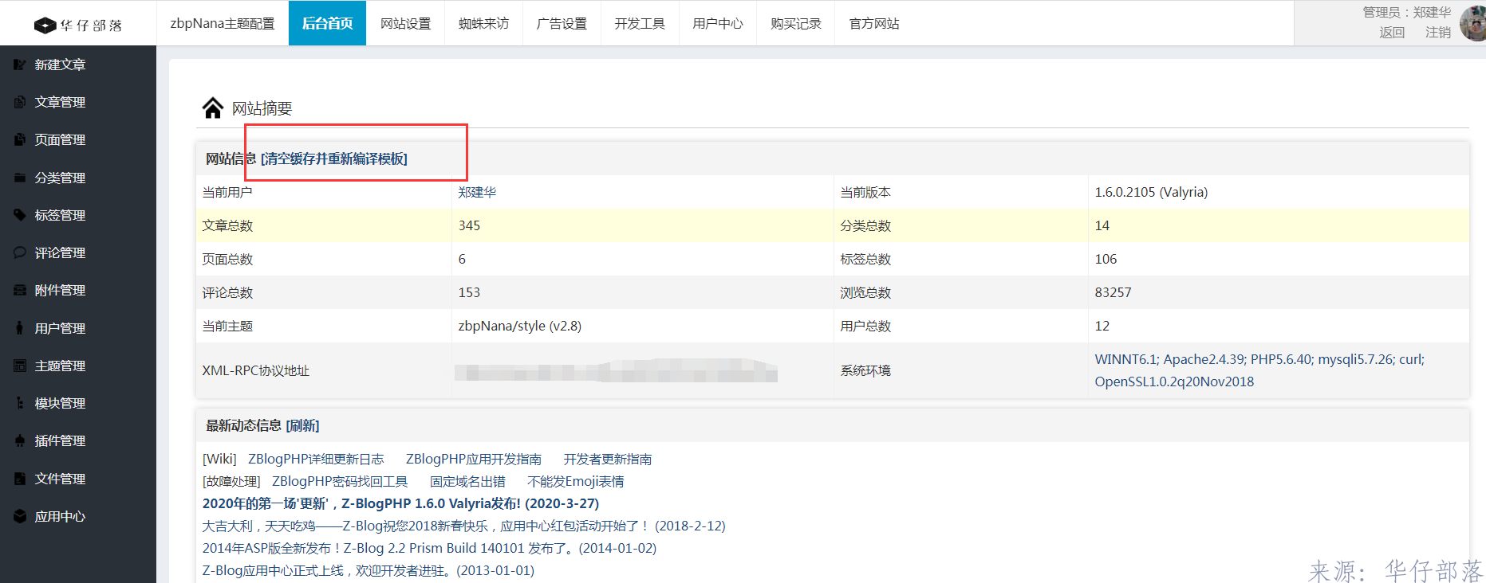Open ZBlogPHP应用开发指南 link
Viewport: 1486px width, 583px height.
coord(474,459)
